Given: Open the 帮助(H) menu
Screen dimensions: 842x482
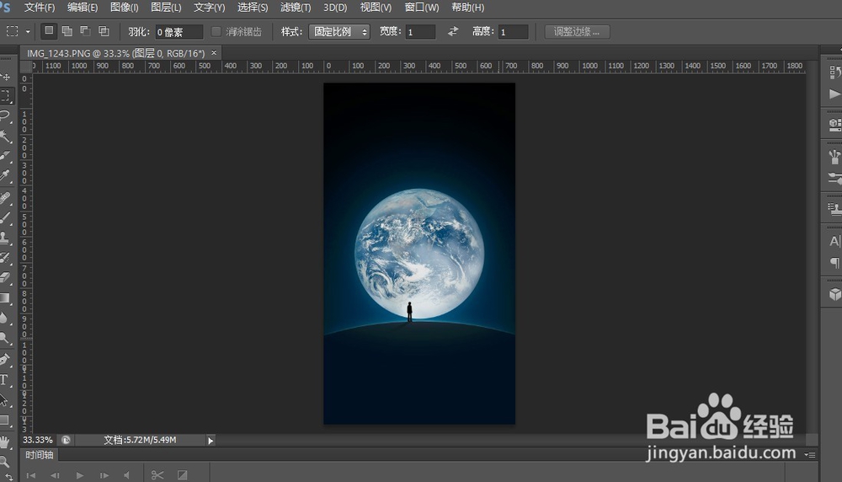Looking at the screenshot, I should click(x=467, y=8).
